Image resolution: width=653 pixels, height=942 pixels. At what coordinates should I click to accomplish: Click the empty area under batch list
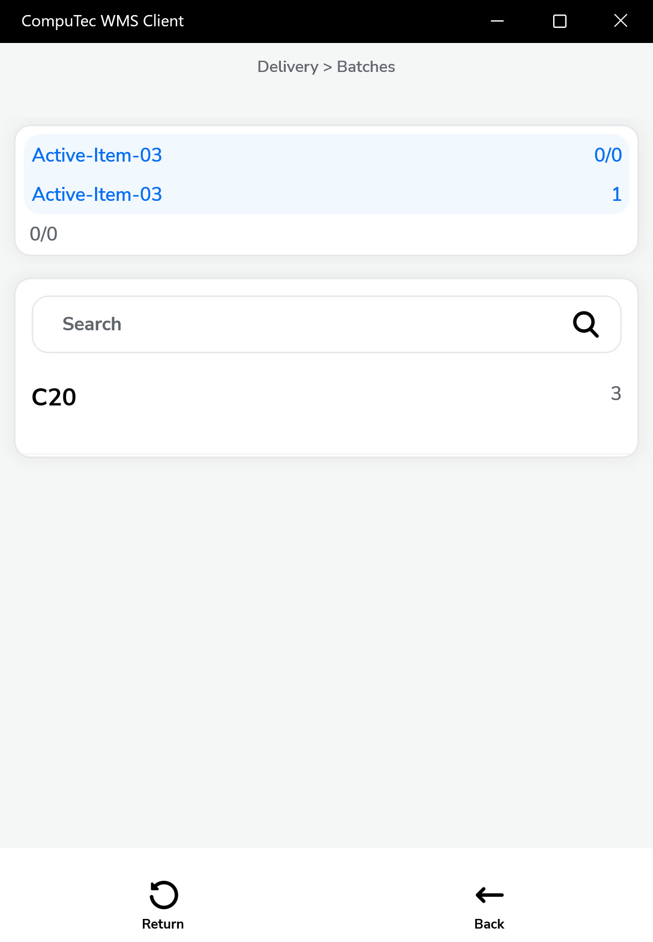[x=327, y=644]
